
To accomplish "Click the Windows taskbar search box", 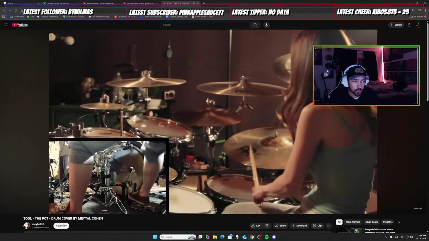I will click(x=178, y=237).
